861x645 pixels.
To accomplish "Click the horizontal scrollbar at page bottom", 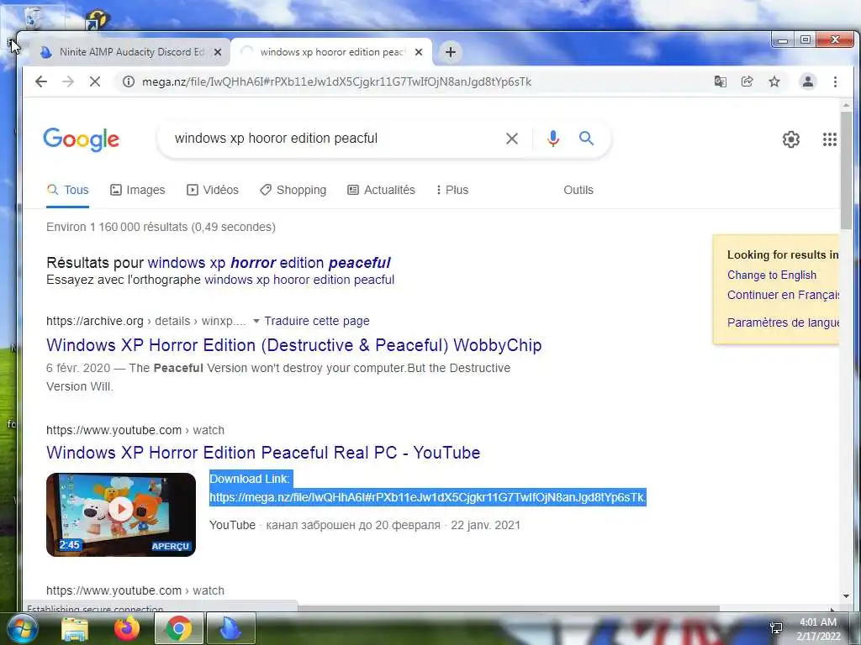I will (508, 608).
